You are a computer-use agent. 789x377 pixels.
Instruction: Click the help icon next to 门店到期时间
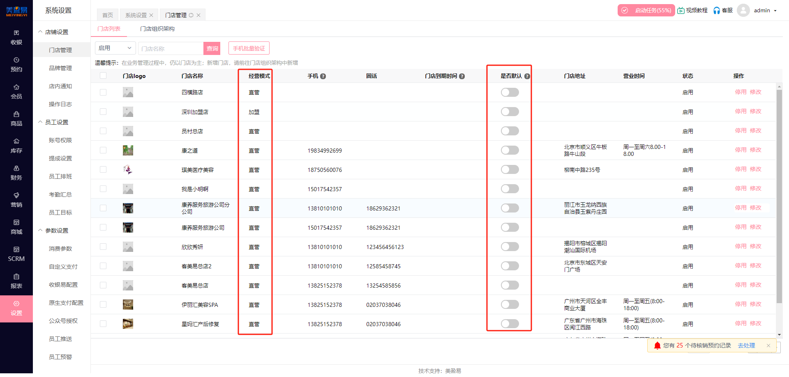(x=462, y=76)
